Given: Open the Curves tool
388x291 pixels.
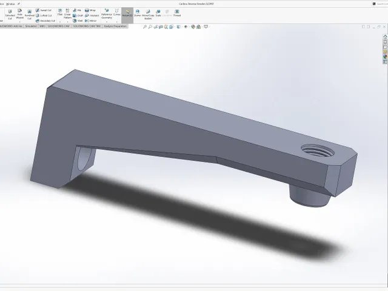Looking at the screenshot, I should click(117, 12).
